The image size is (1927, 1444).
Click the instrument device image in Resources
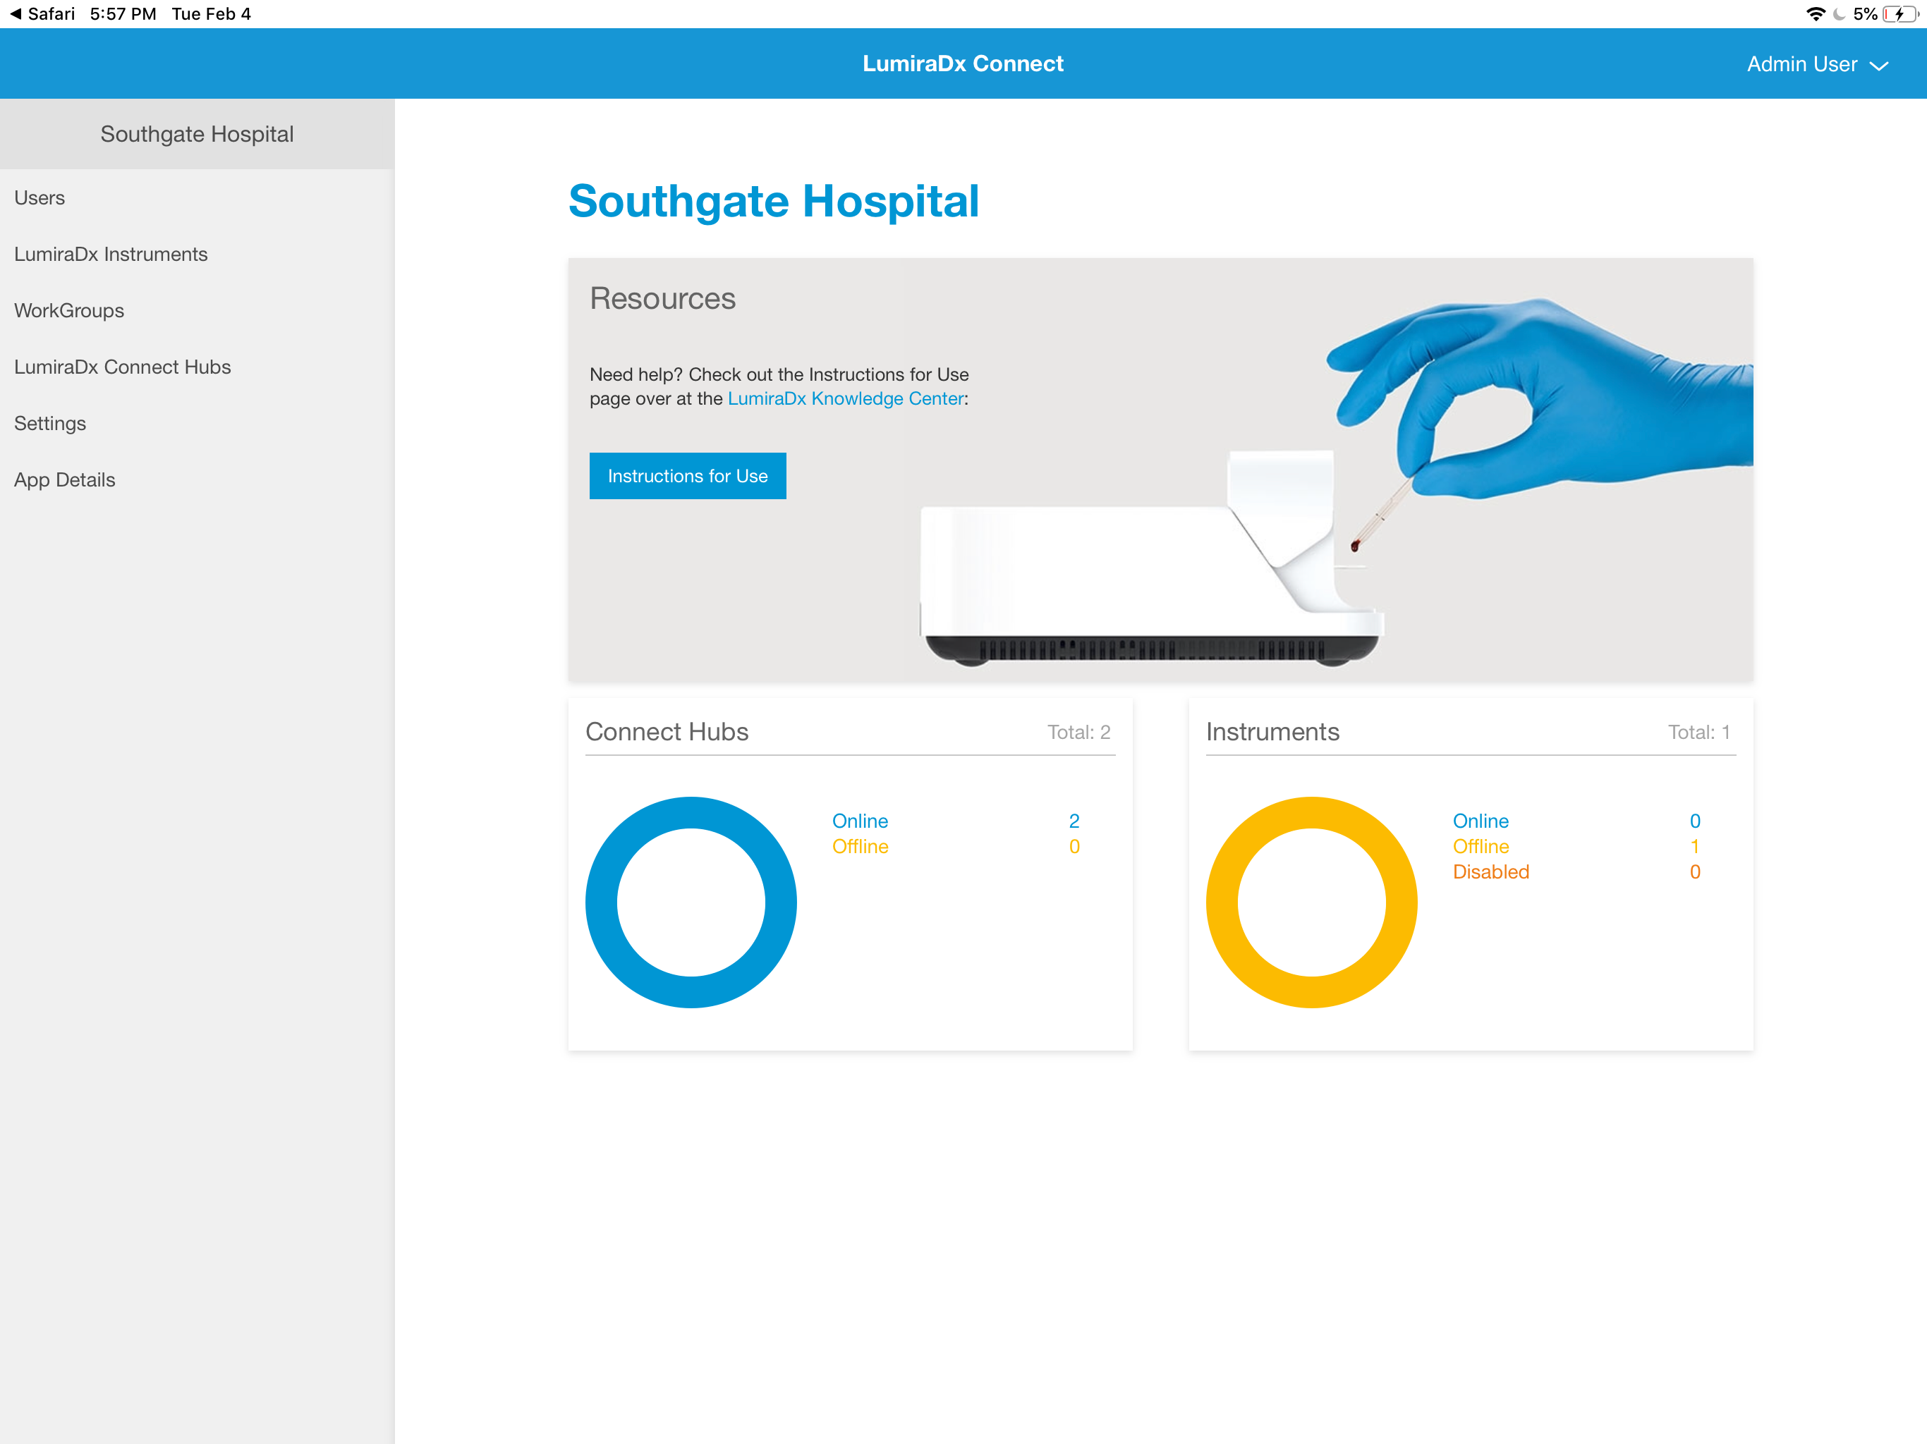pos(1152,559)
